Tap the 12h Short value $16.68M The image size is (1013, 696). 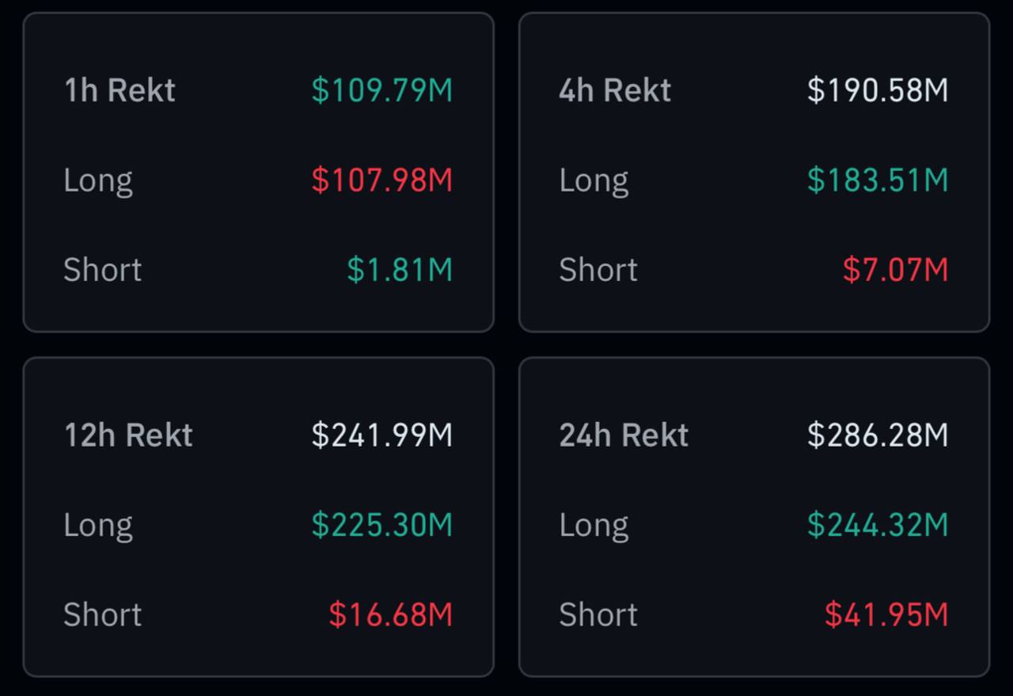tap(391, 615)
